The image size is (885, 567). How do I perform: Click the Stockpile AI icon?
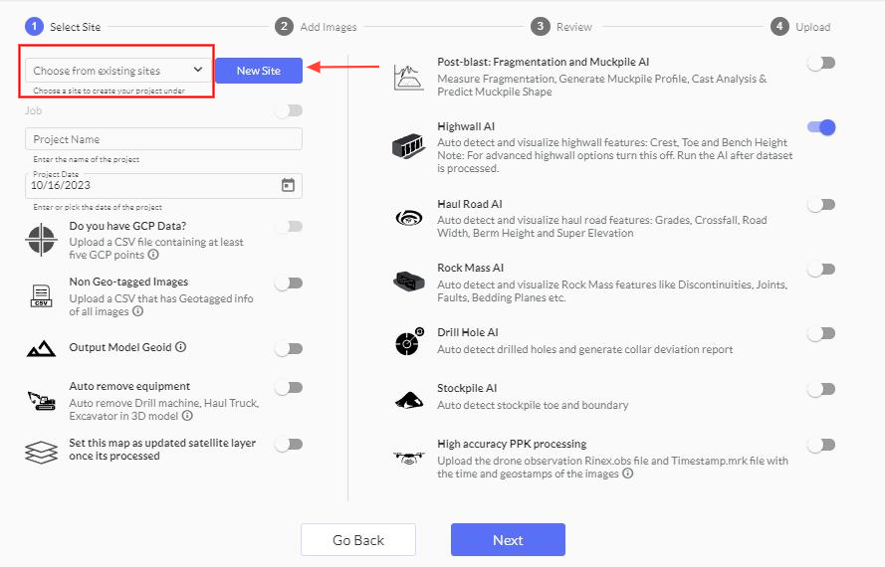(x=409, y=398)
